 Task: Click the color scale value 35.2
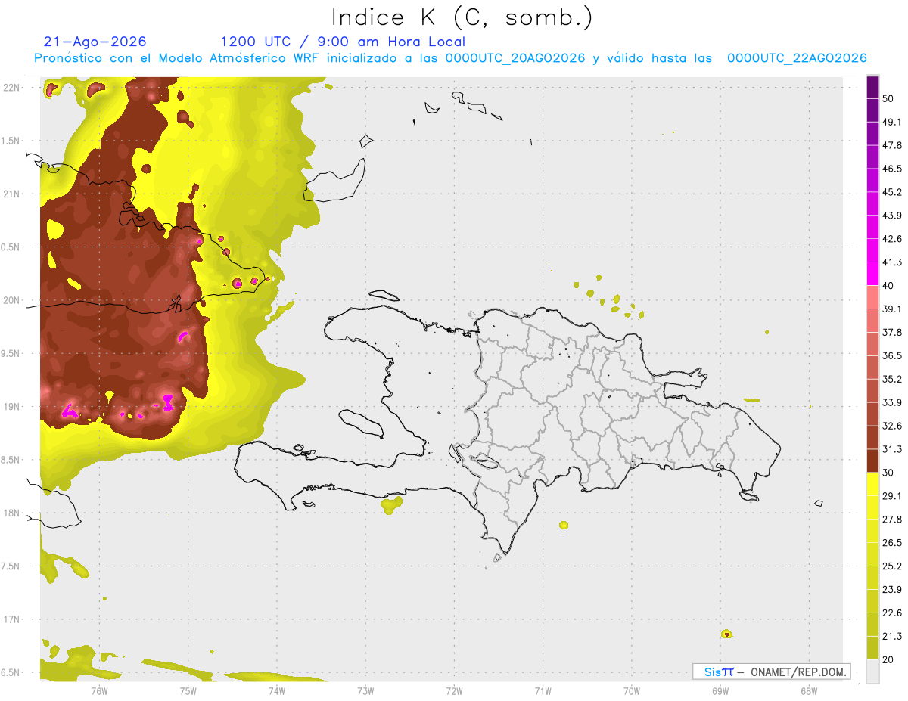pos(892,380)
